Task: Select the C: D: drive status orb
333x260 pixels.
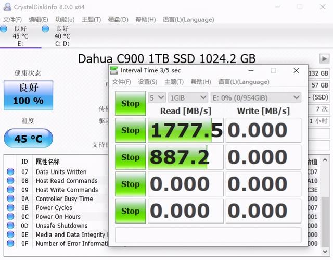Action: click(45, 28)
